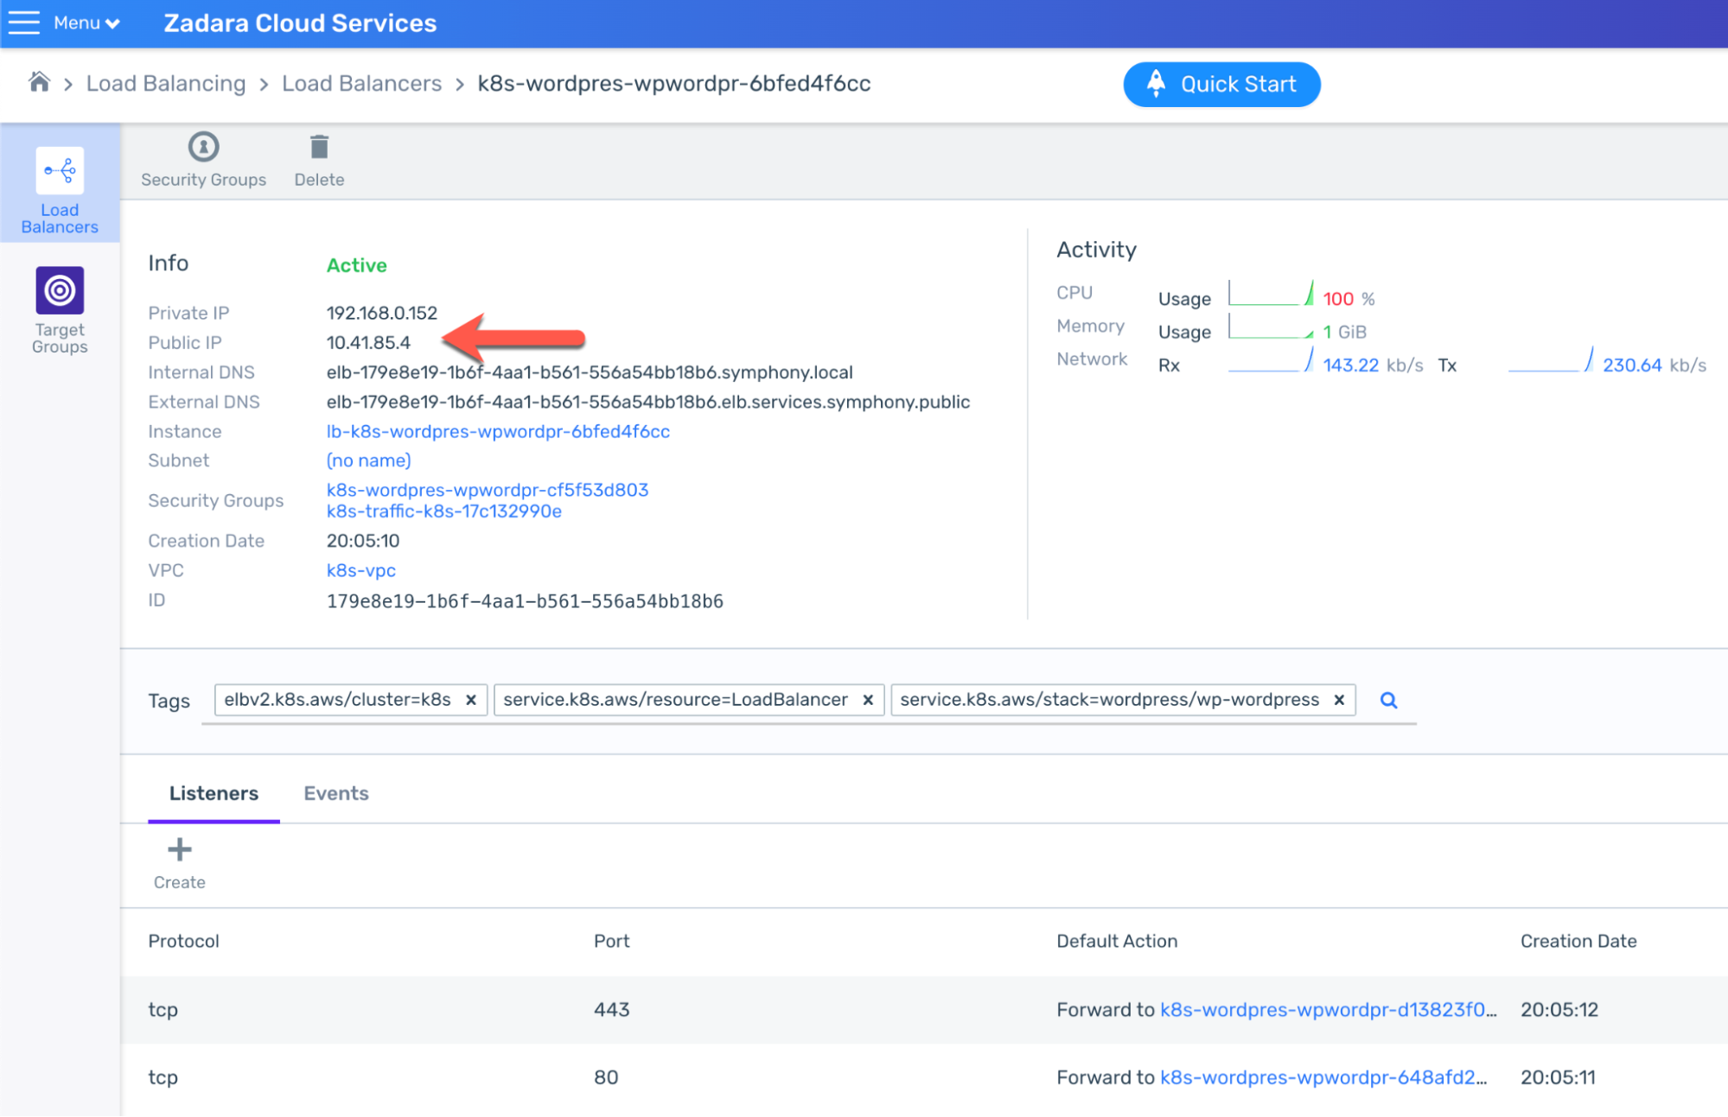Click port 80 cell
Viewport: 1728px width, 1117px height.
pyautogui.click(x=606, y=1077)
